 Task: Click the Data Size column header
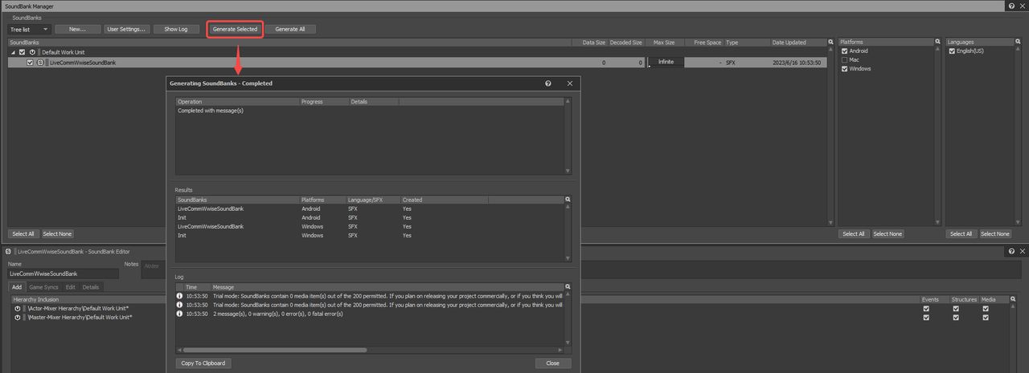click(589, 42)
